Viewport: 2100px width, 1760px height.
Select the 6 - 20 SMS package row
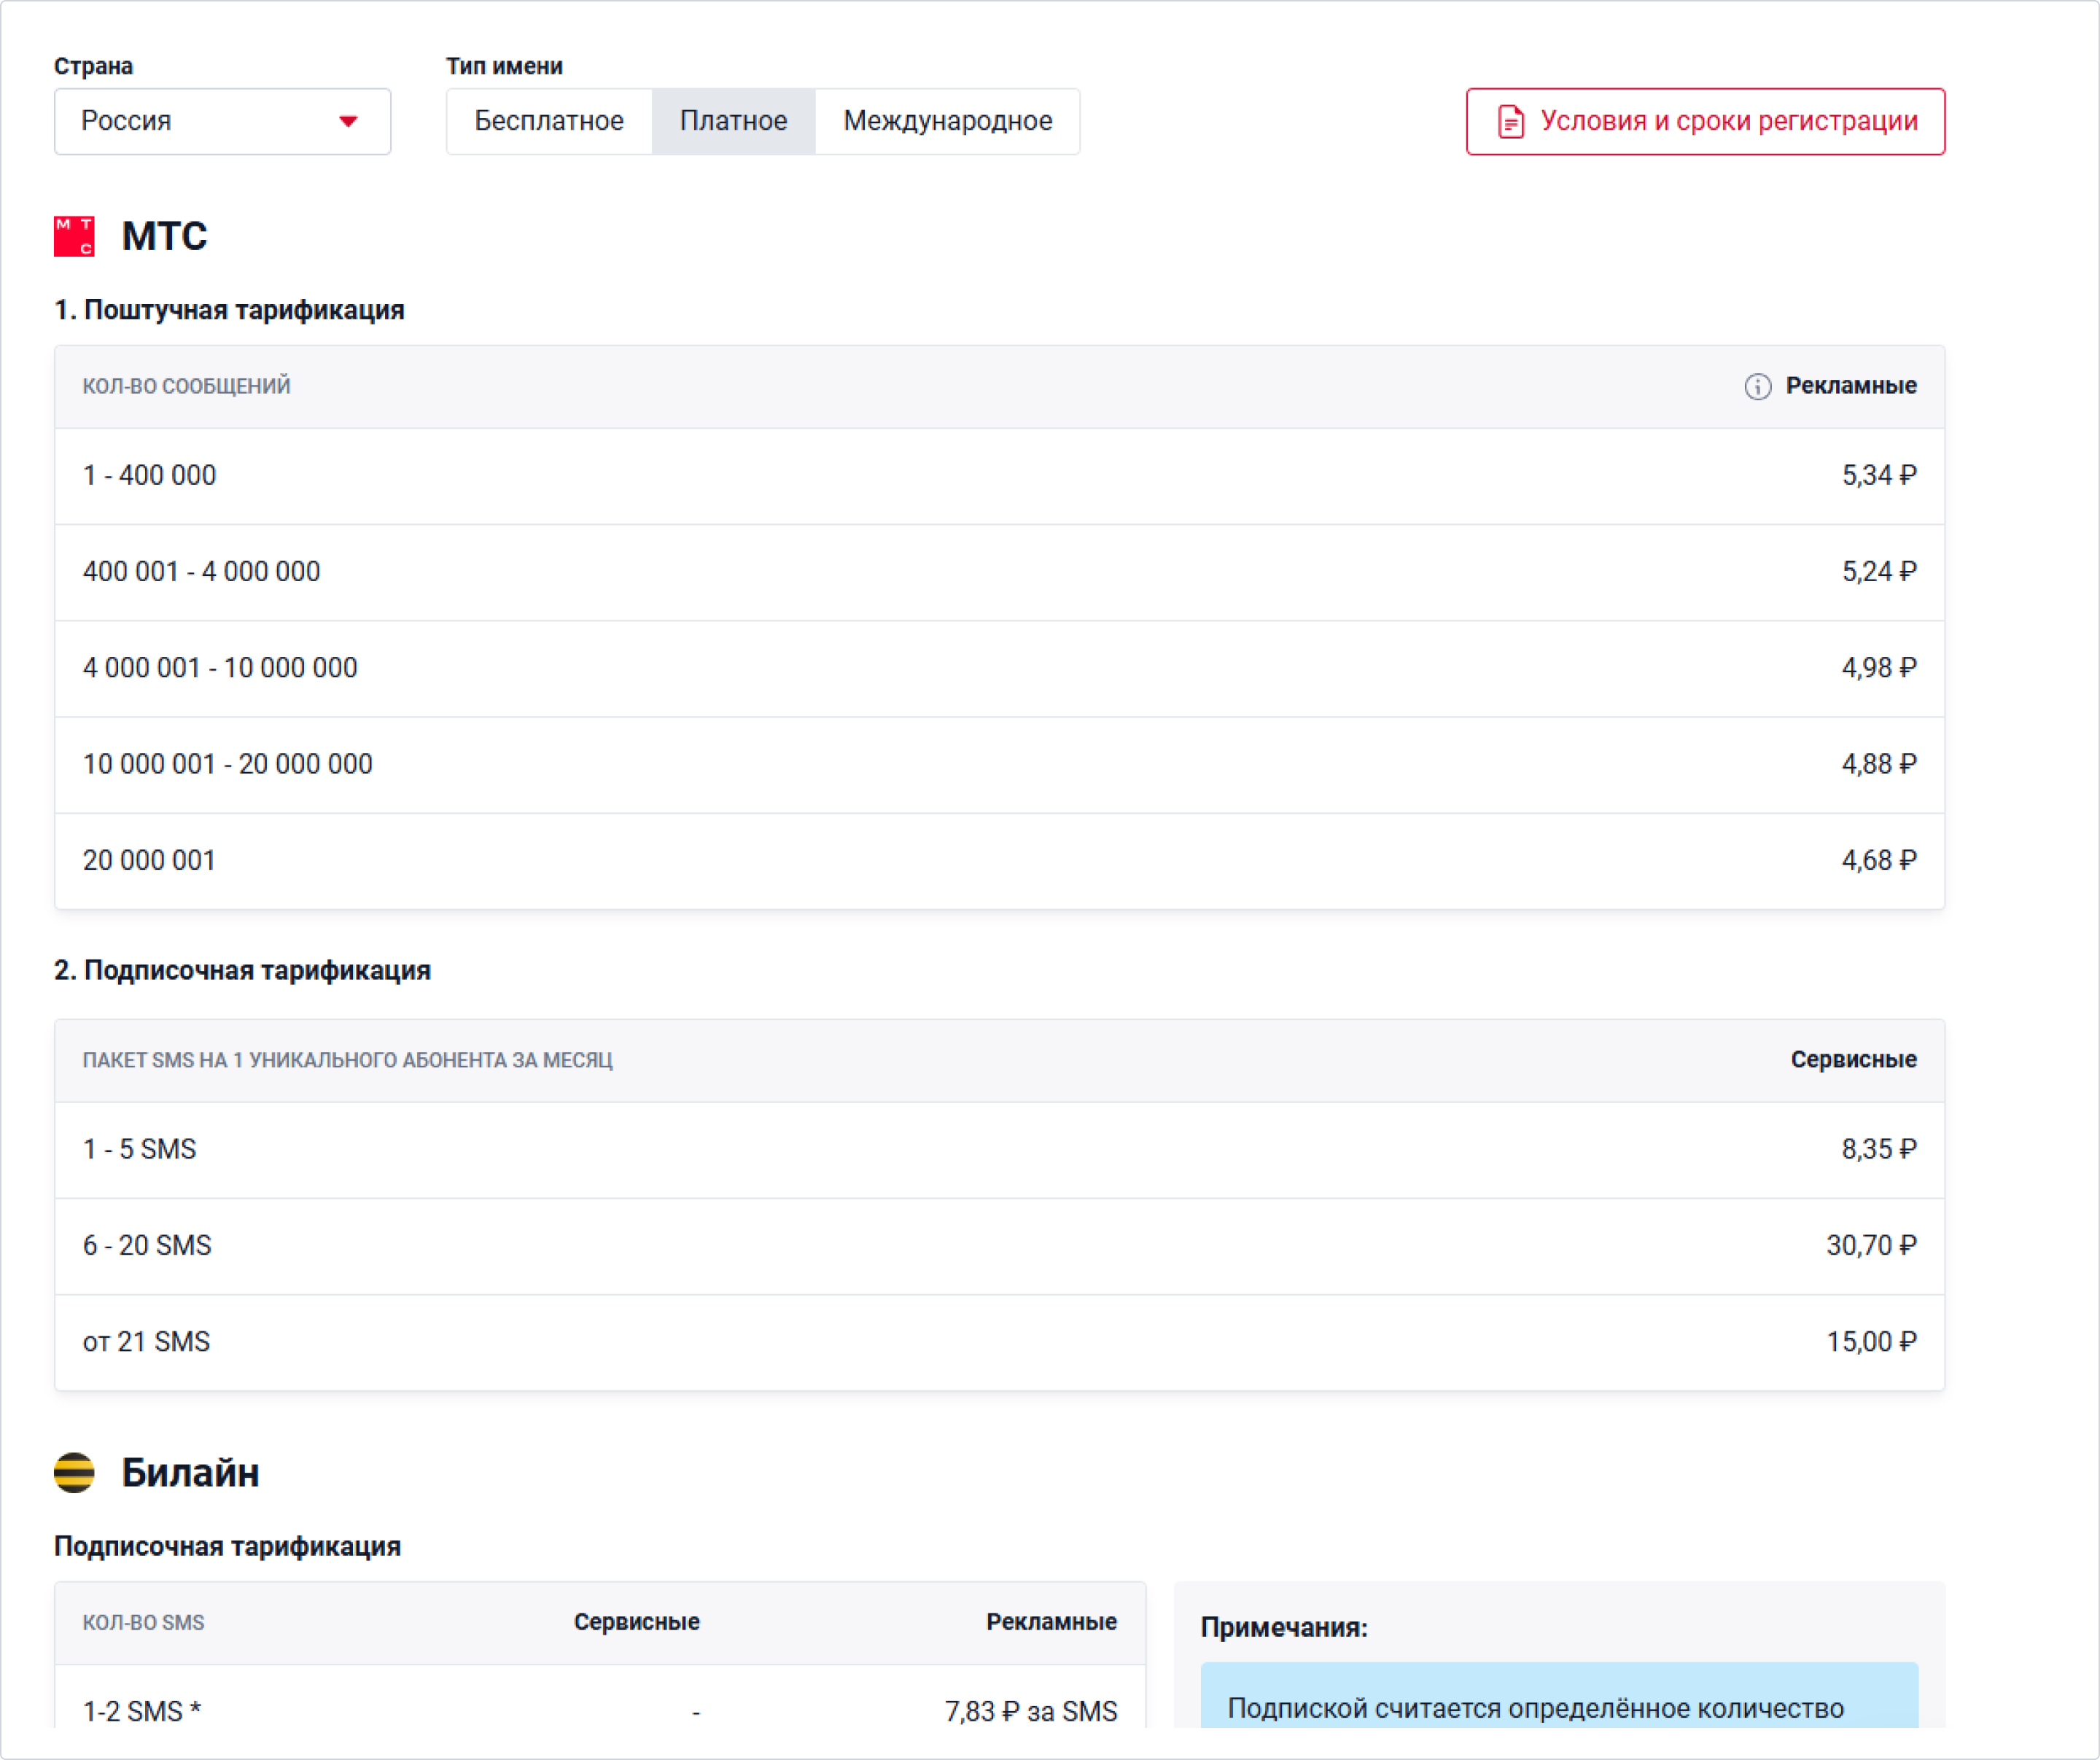coord(1000,1246)
